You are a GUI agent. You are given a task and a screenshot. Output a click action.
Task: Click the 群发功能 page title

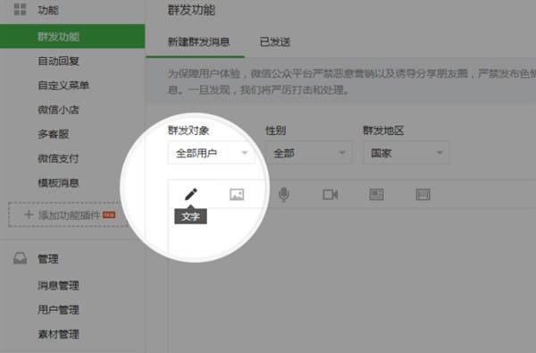pyautogui.click(x=191, y=10)
